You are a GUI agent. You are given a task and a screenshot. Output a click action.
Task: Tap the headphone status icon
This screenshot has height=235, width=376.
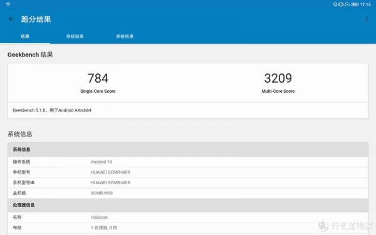coord(335,4)
